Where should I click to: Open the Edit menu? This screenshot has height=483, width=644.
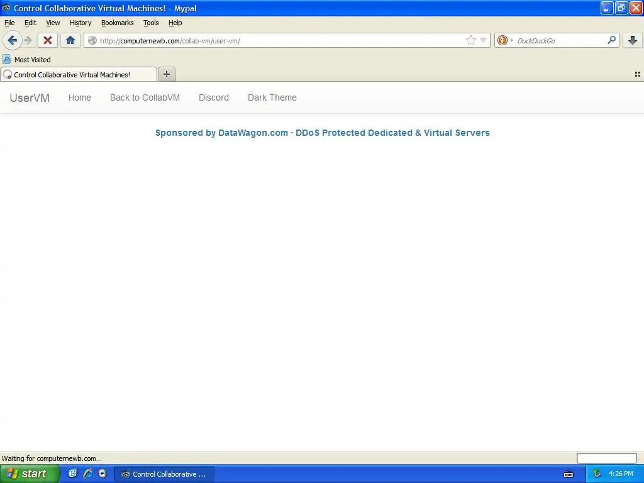point(30,23)
